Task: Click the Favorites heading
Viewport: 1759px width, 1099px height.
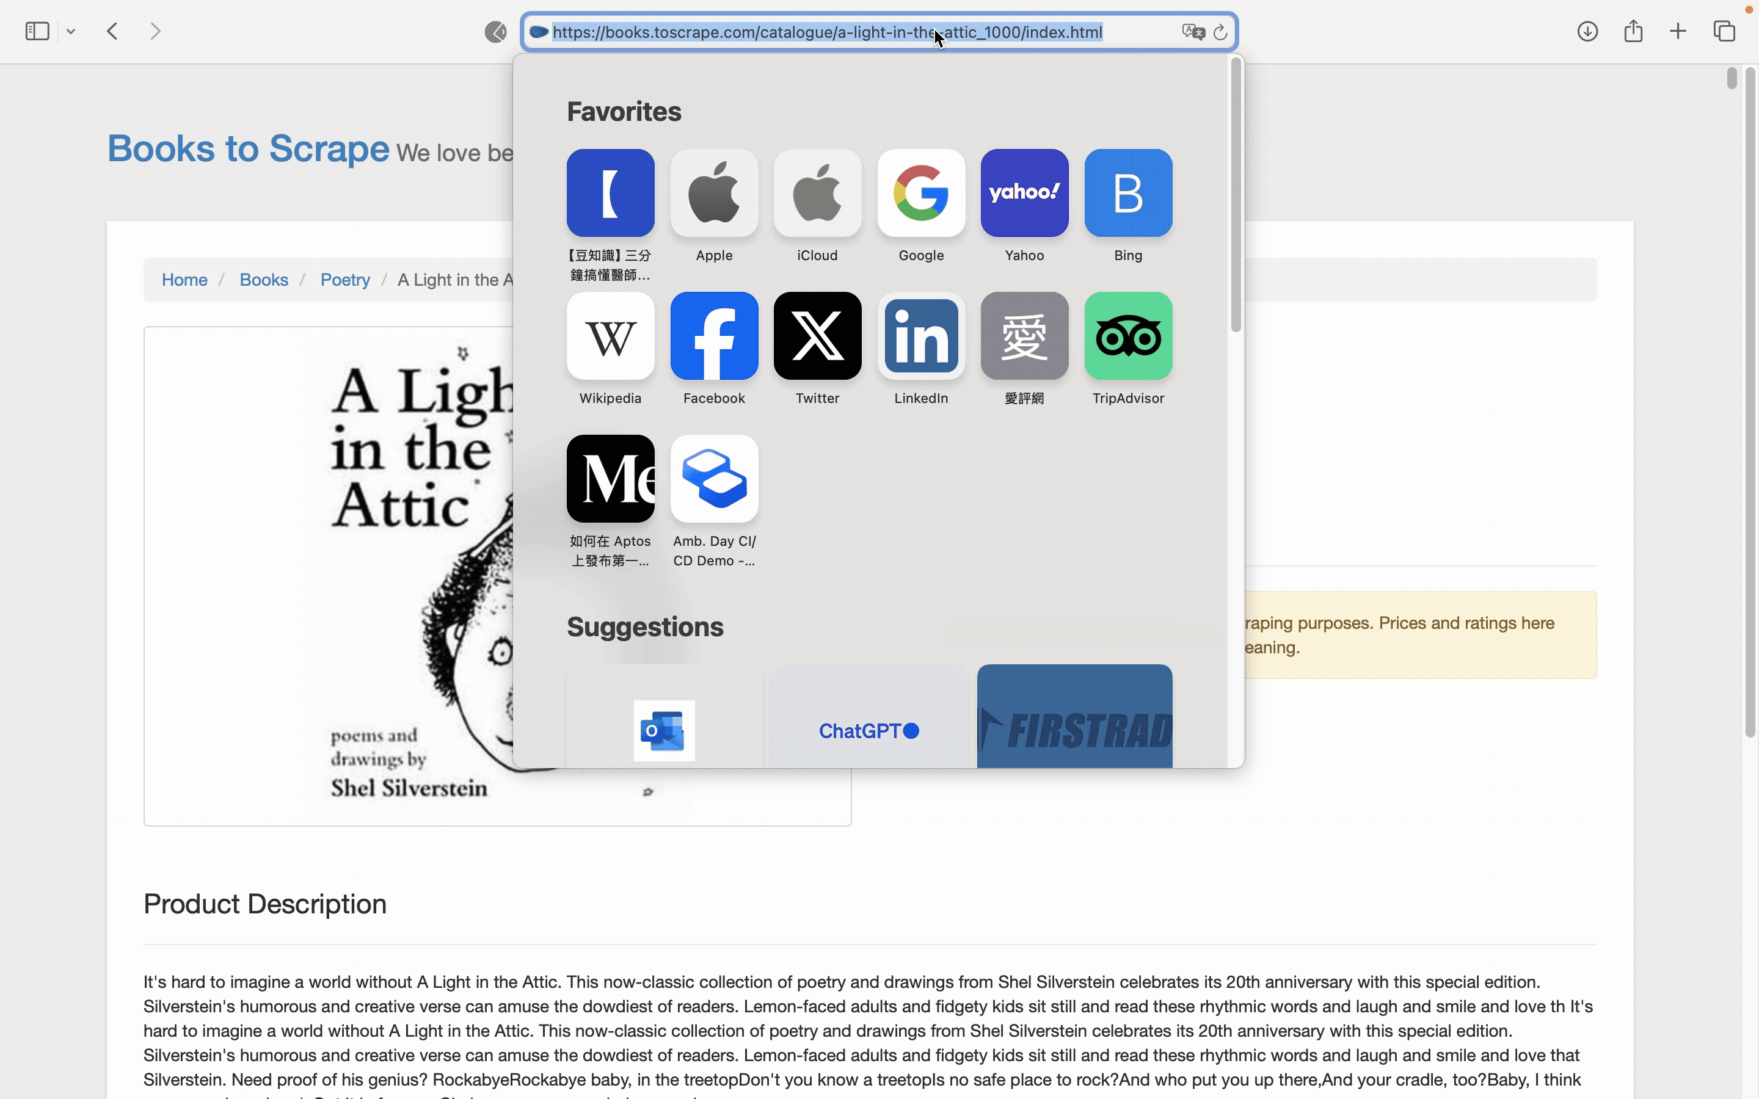Action: (624, 112)
